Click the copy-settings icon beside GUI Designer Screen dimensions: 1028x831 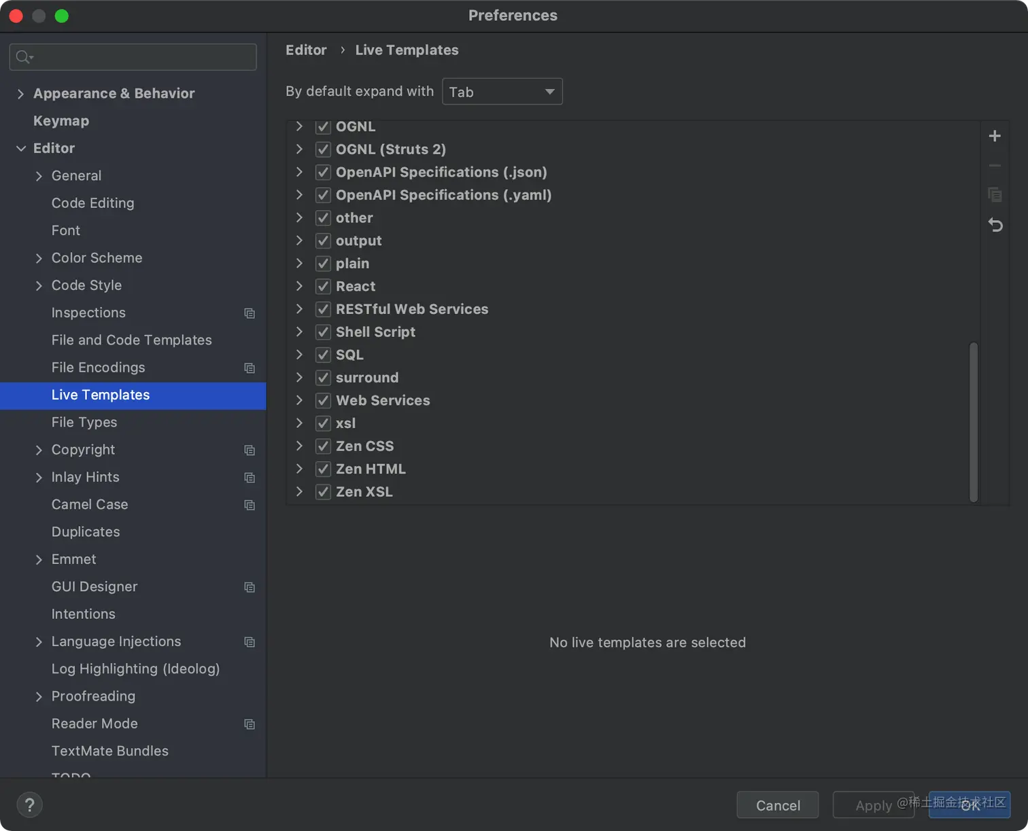250,587
